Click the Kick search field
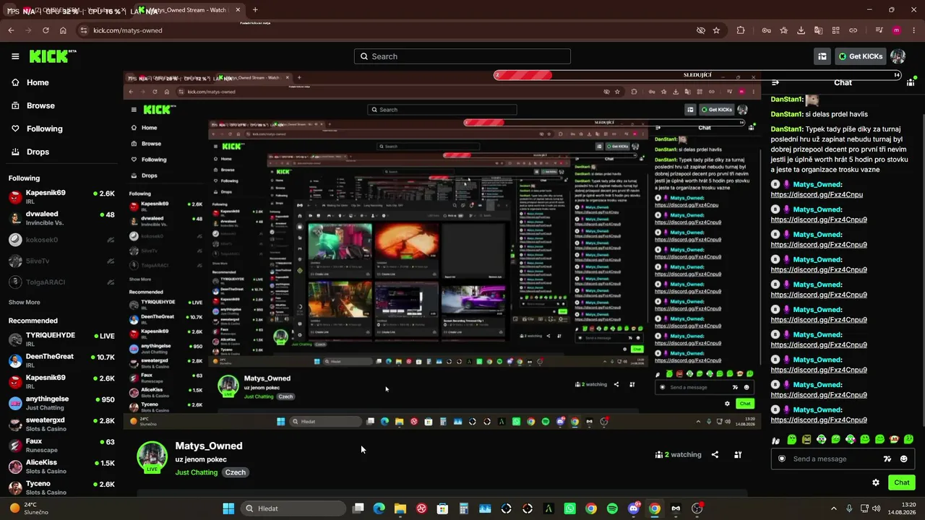 coord(462,56)
